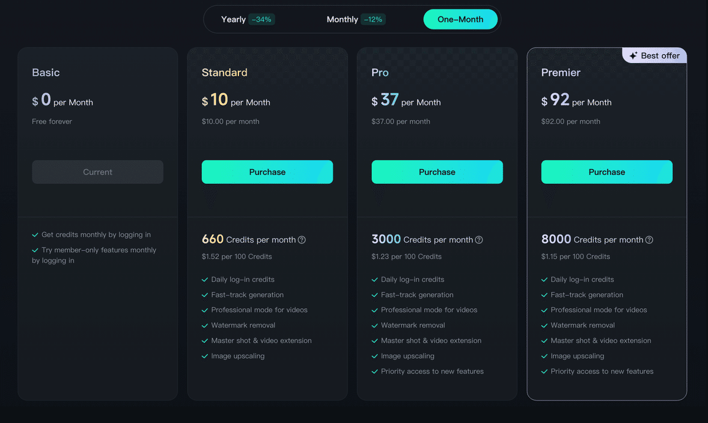
Task: Click the help icon beside 660 Credits
Action: pos(302,240)
